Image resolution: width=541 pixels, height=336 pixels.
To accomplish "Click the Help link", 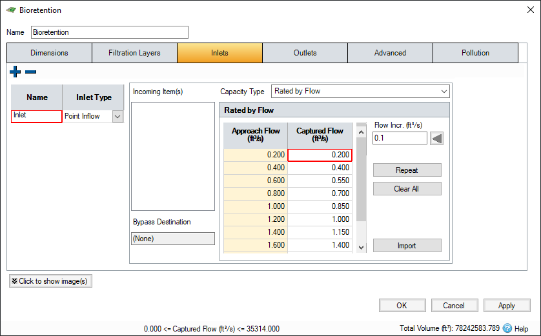I will click(x=522, y=328).
